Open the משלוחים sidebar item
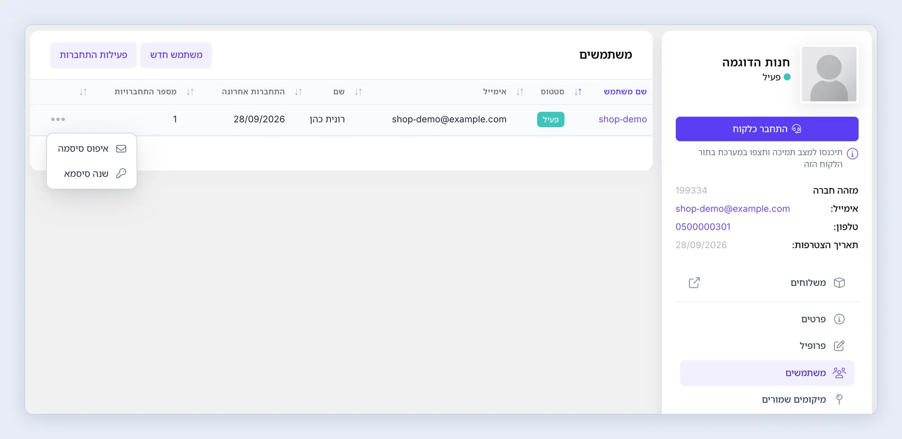 coord(767,283)
